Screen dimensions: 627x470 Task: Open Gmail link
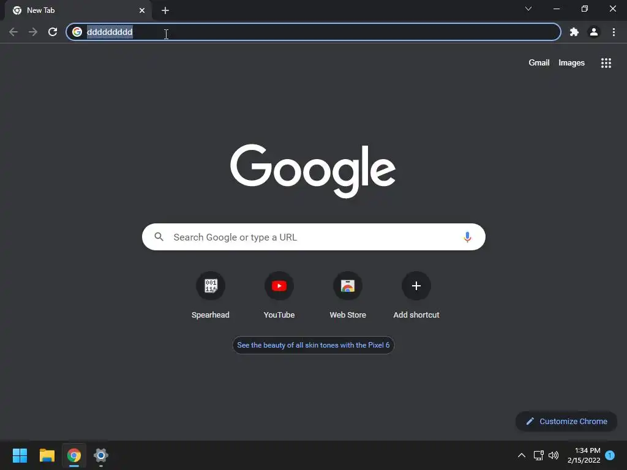coord(539,63)
